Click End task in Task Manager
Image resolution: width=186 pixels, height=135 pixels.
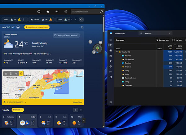point(177,40)
